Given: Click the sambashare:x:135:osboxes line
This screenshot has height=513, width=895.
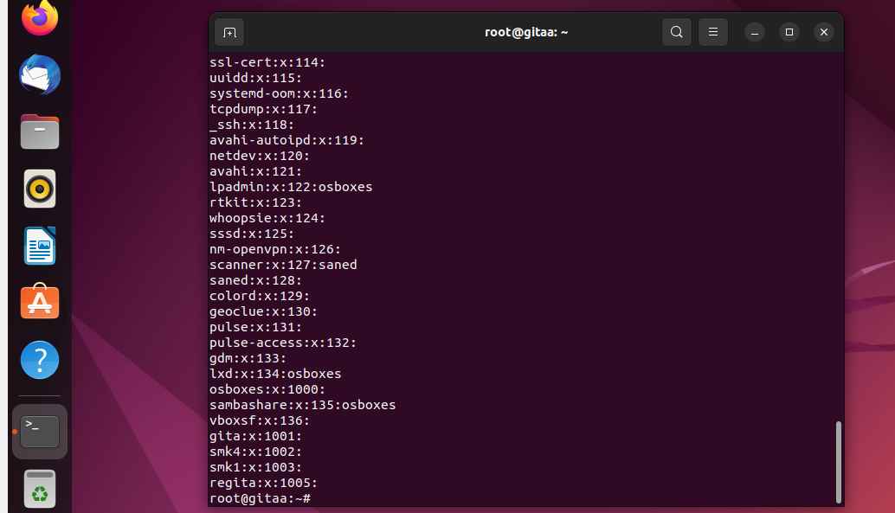Looking at the screenshot, I should tap(303, 405).
